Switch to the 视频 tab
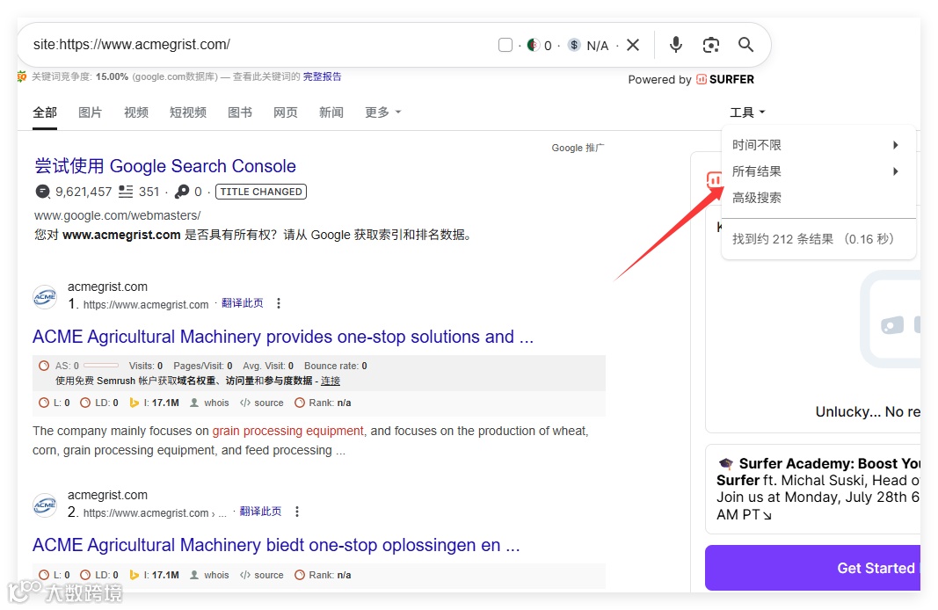The image size is (938, 610). coord(136,113)
